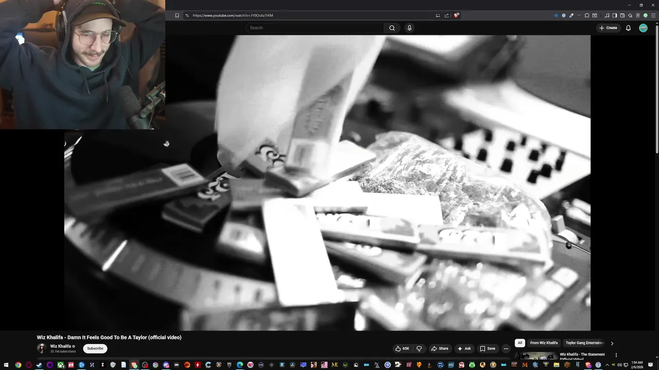
Task: Select the From Wiz Khalifa chip
Action: (x=544, y=343)
